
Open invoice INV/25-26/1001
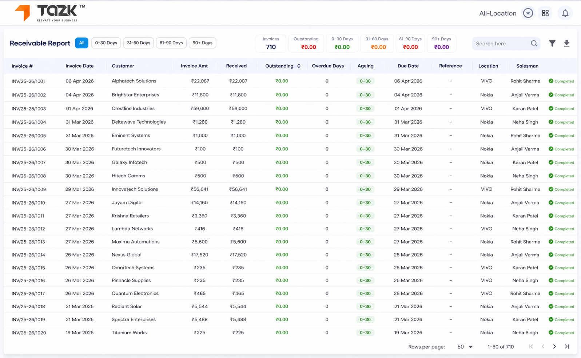(28, 81)
